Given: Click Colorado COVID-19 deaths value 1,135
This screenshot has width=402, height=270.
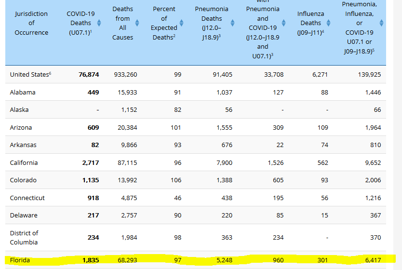Looking at the screenshot, I should coord(91,180).
